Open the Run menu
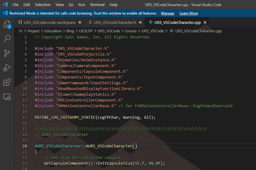This screenshot has width=256, height=170. (82, 5)
